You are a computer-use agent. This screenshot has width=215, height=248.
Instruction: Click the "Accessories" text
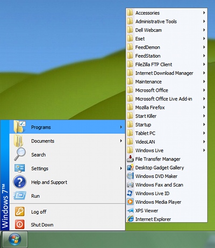(147, 13)
